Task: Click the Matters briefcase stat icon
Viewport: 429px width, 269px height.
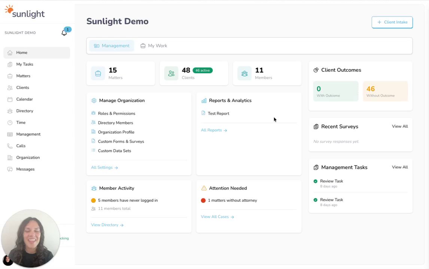Action: 98,74
